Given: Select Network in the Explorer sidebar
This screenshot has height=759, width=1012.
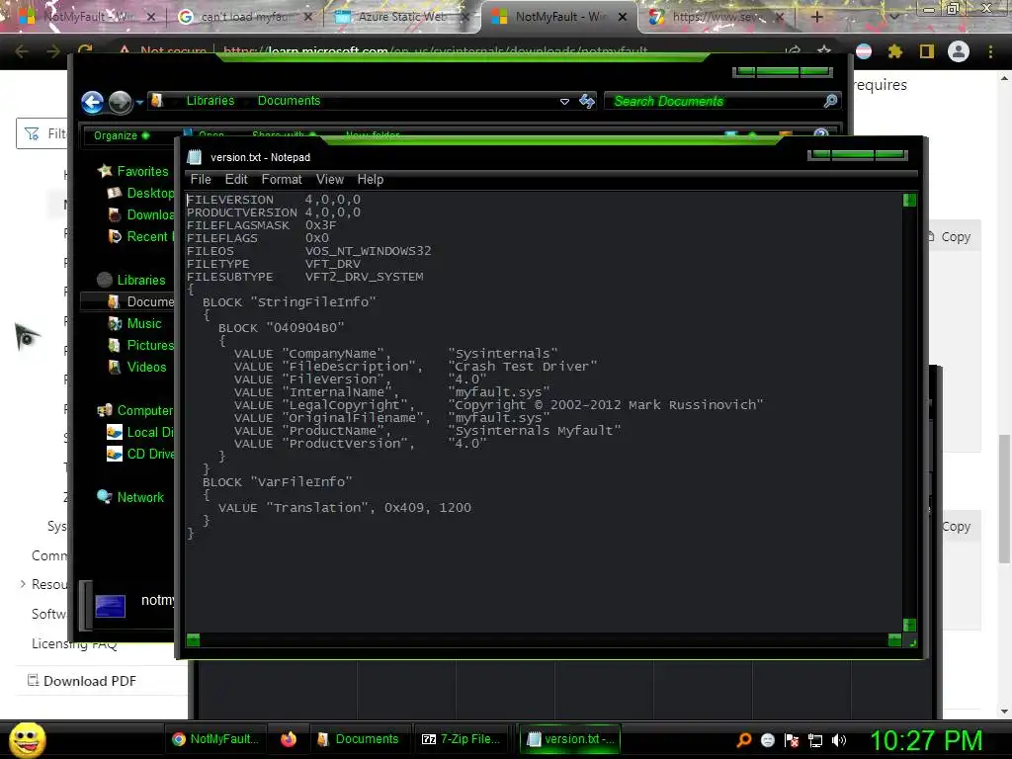Looking at the screenshot, I should click(140, 498).
